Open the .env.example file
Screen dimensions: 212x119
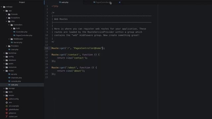tap(14, 106)
